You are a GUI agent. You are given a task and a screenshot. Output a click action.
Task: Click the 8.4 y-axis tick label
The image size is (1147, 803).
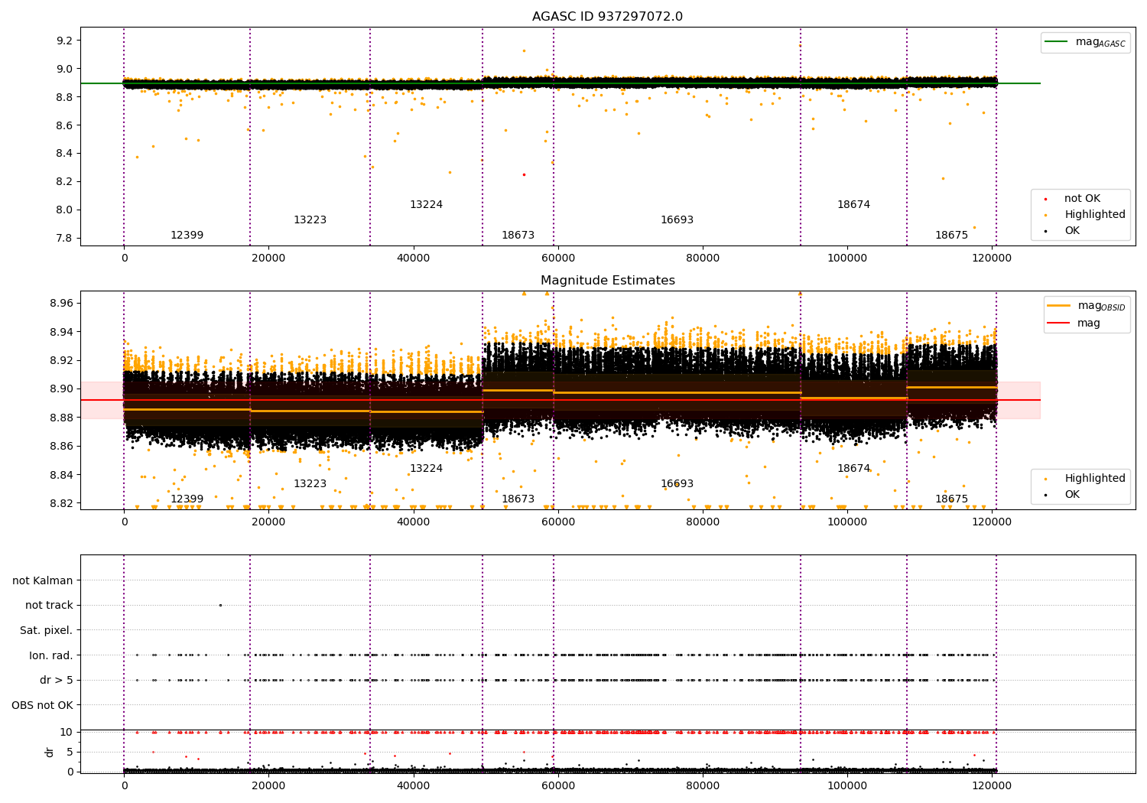point(64,154)
